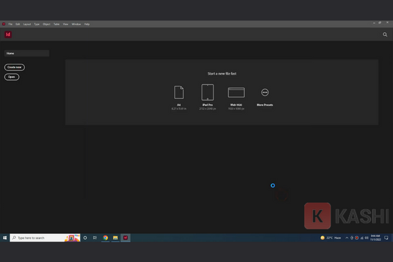The image size is (393, 262).
Task: Open the File menu
Action: (x=10, y=24)
